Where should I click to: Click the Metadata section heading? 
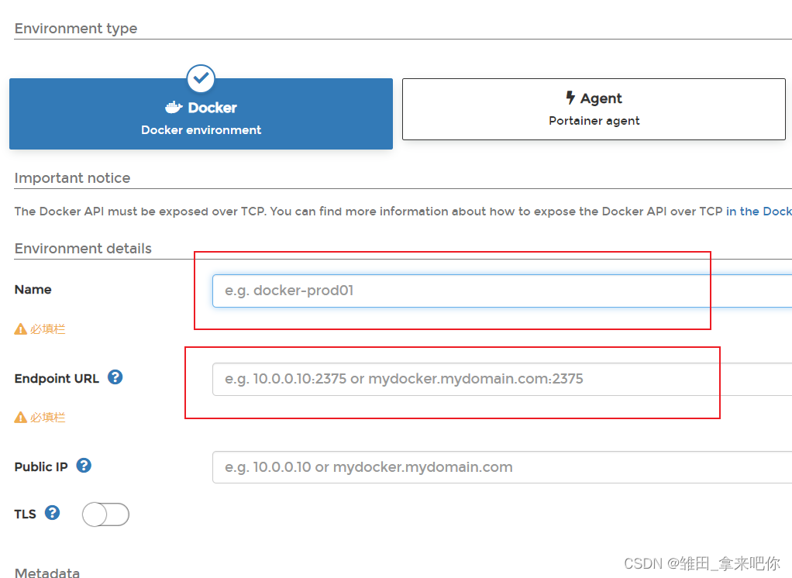(47, 573)
